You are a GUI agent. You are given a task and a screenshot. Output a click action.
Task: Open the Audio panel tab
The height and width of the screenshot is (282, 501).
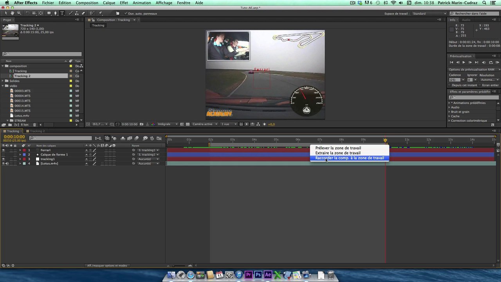466,20
